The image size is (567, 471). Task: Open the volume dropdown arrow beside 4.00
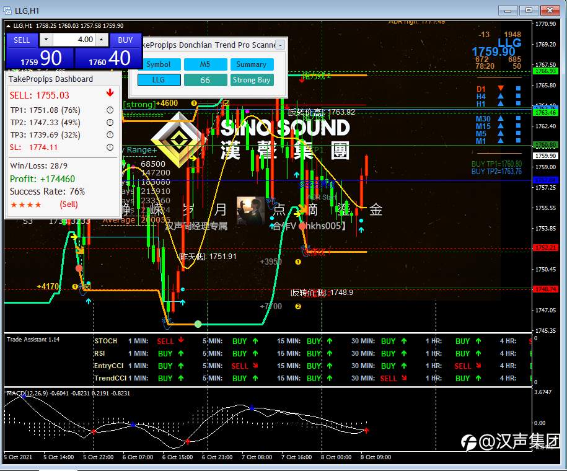point(46,40)
